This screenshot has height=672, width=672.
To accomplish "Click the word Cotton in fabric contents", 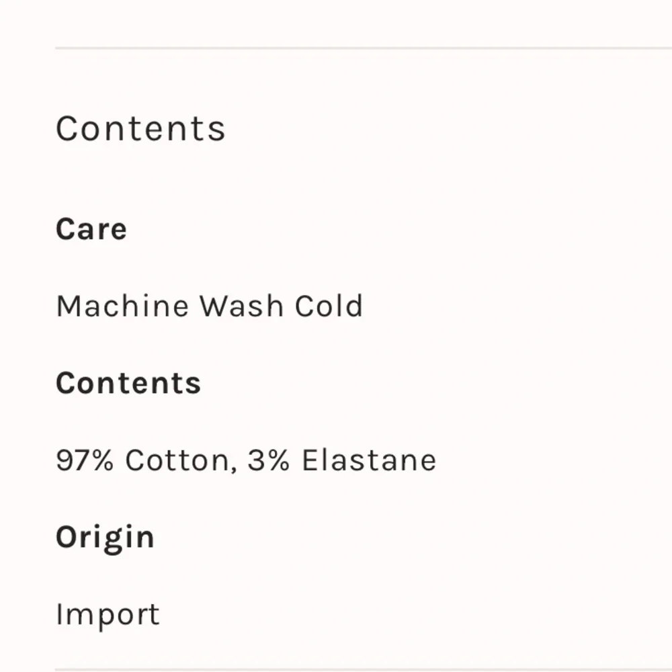I will tap(177, 460).
